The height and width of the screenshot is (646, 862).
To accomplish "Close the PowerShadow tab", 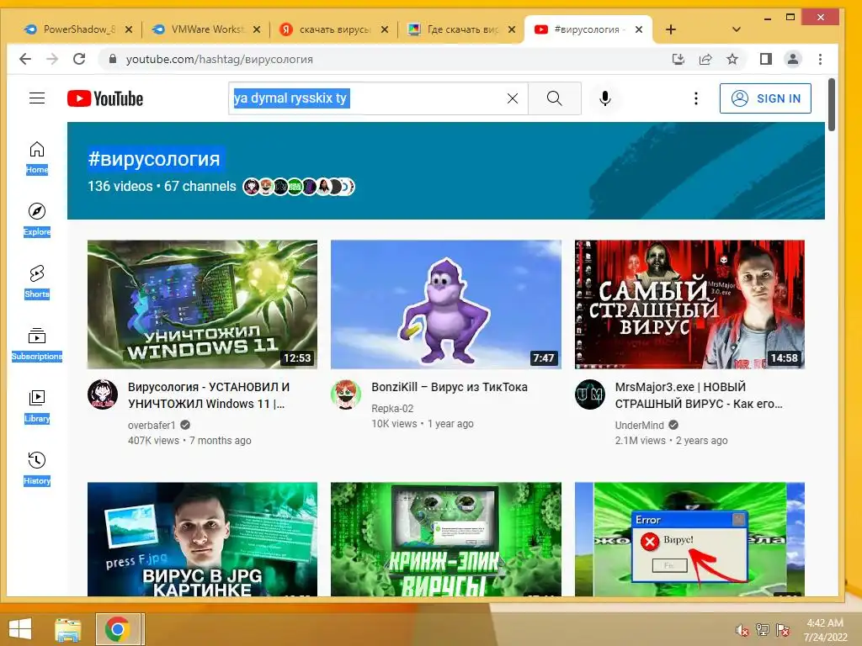I will [129, 29].
